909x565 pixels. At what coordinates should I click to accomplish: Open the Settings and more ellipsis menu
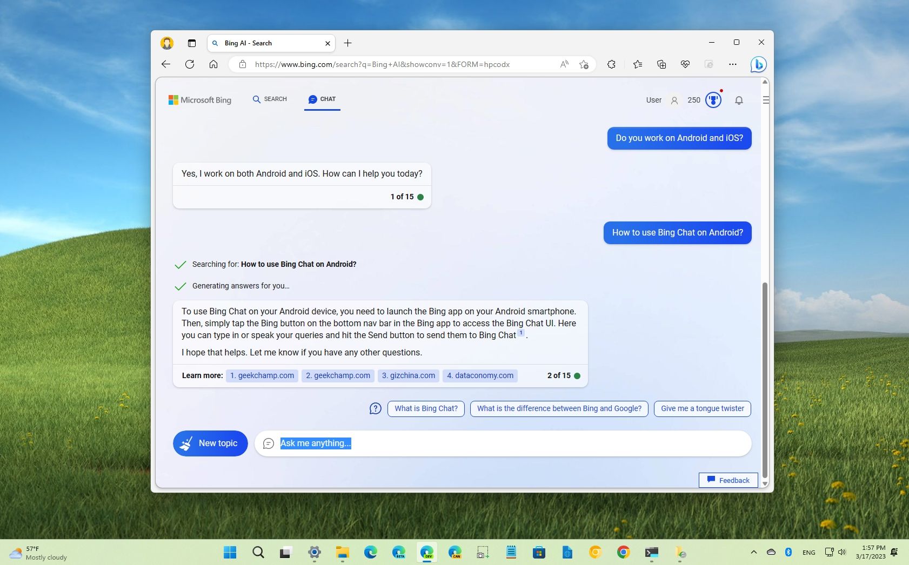pos(733,64)
